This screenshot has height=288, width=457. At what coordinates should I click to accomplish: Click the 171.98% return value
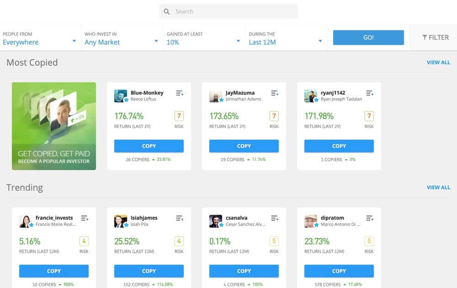point(319,116)
